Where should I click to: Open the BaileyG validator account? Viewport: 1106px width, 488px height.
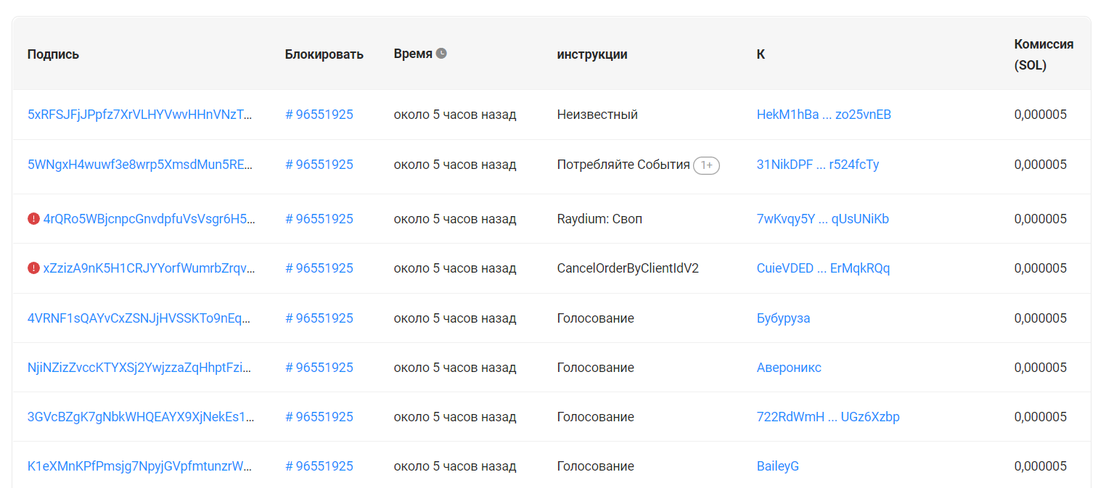[777, 466]
